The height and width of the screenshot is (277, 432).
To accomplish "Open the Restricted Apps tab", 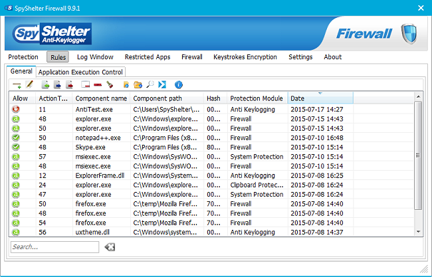I will click(x=148, y=57).
